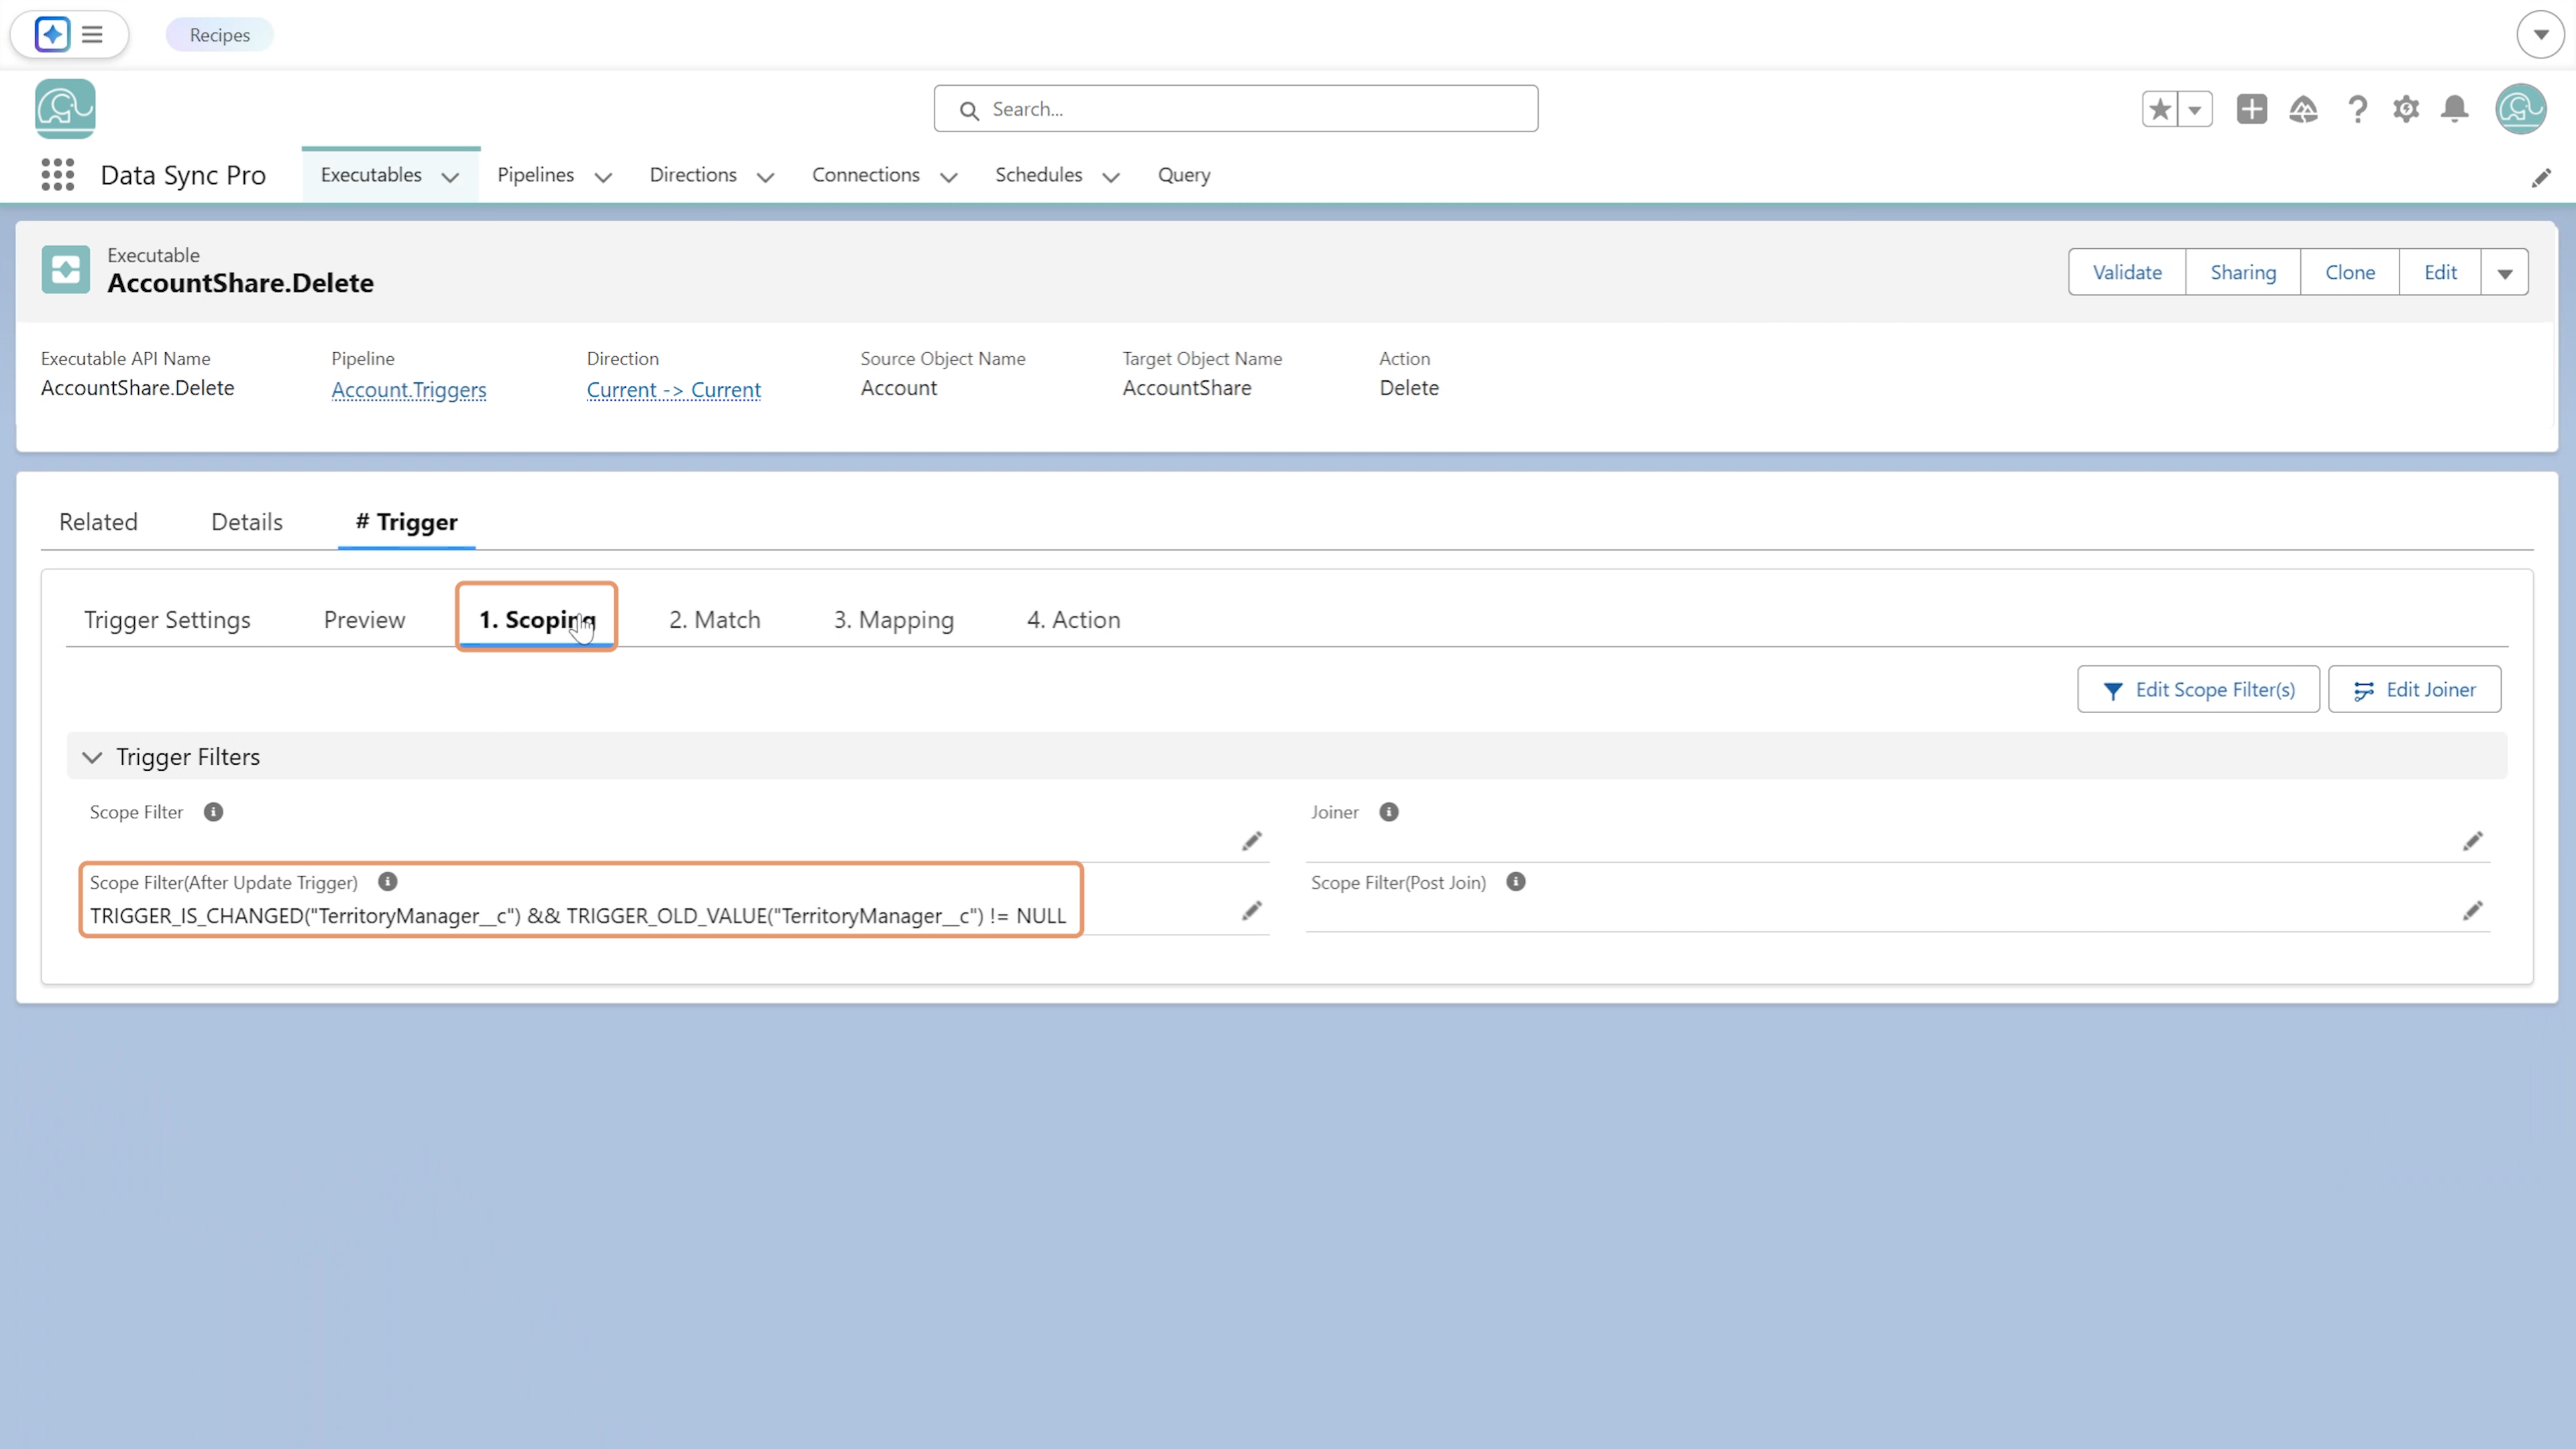Open the Connections navigation tab
The width and height of the screenshot is (2576, 1449).
[866, 175]
